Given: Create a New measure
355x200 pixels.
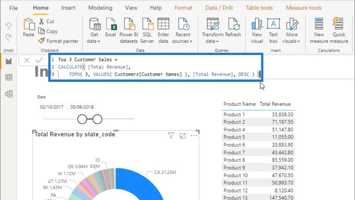Looking at the screenshot, I should coord(319,31).
